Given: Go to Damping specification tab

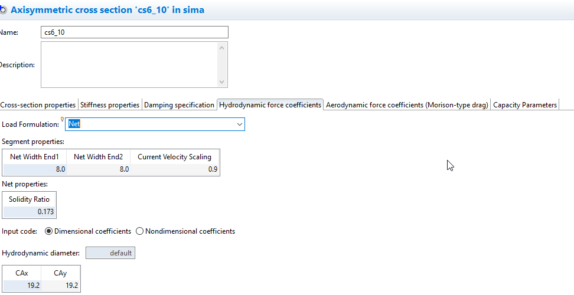Looking at the screenshot, I should pos(179,105).
